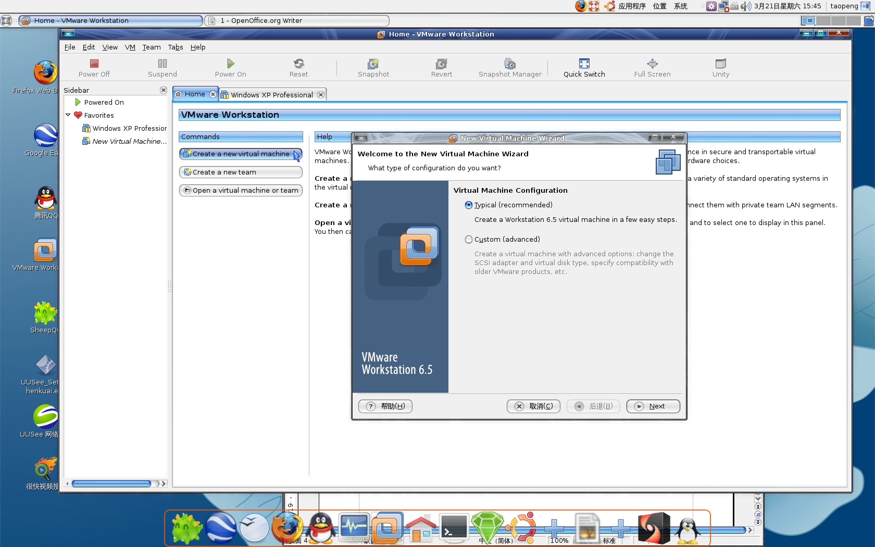Viewport: 875px width, 547px height.
Task: Click Create a new team
Action: pos(241,172)
